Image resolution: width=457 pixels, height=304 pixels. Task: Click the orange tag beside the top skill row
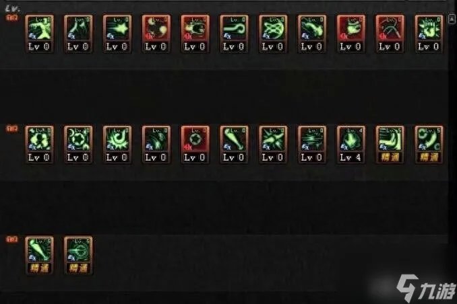(12, 17)
